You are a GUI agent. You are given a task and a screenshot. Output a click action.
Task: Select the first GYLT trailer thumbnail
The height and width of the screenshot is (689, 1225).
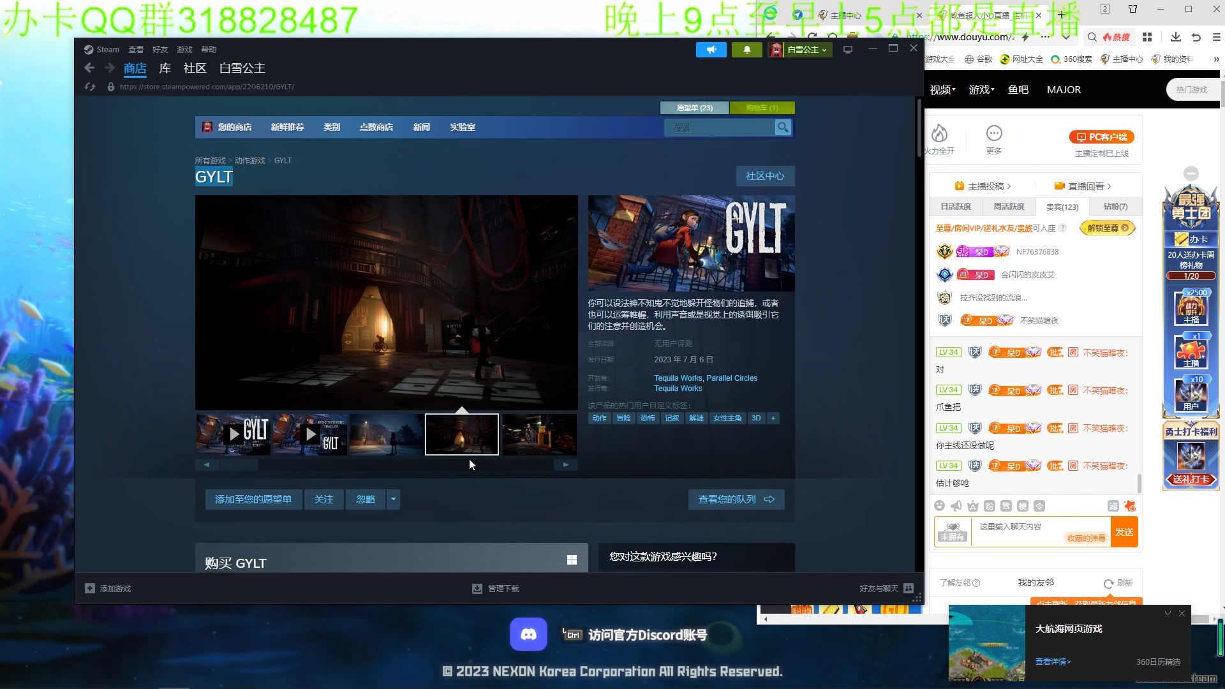click(x=233, y=434)
